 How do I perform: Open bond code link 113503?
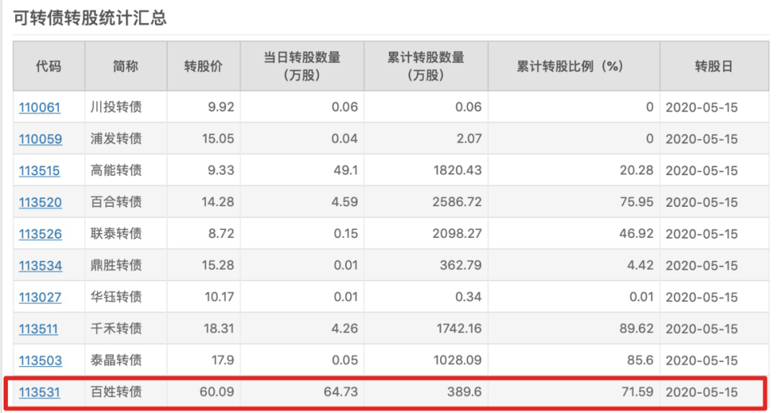tap(40, 360)
